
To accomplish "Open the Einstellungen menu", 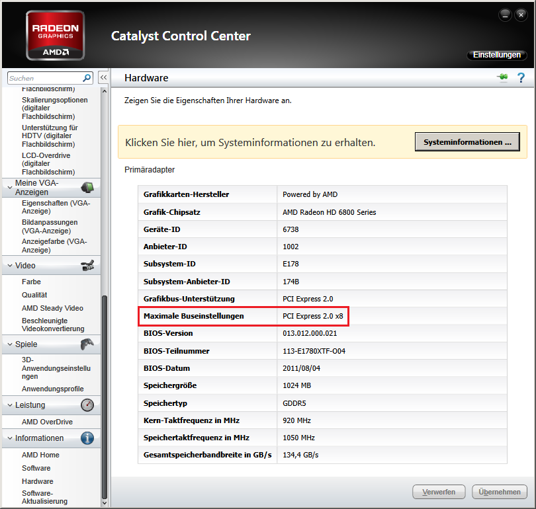I will [x=497, y=55].
